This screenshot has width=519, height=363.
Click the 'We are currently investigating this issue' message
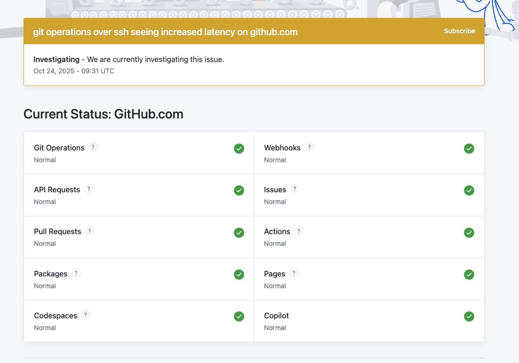click(156, 60)
